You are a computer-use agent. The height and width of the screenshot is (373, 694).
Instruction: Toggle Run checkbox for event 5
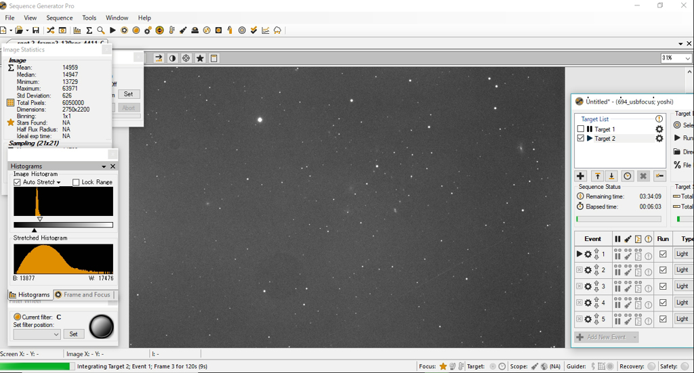click(x=663, y=319)
